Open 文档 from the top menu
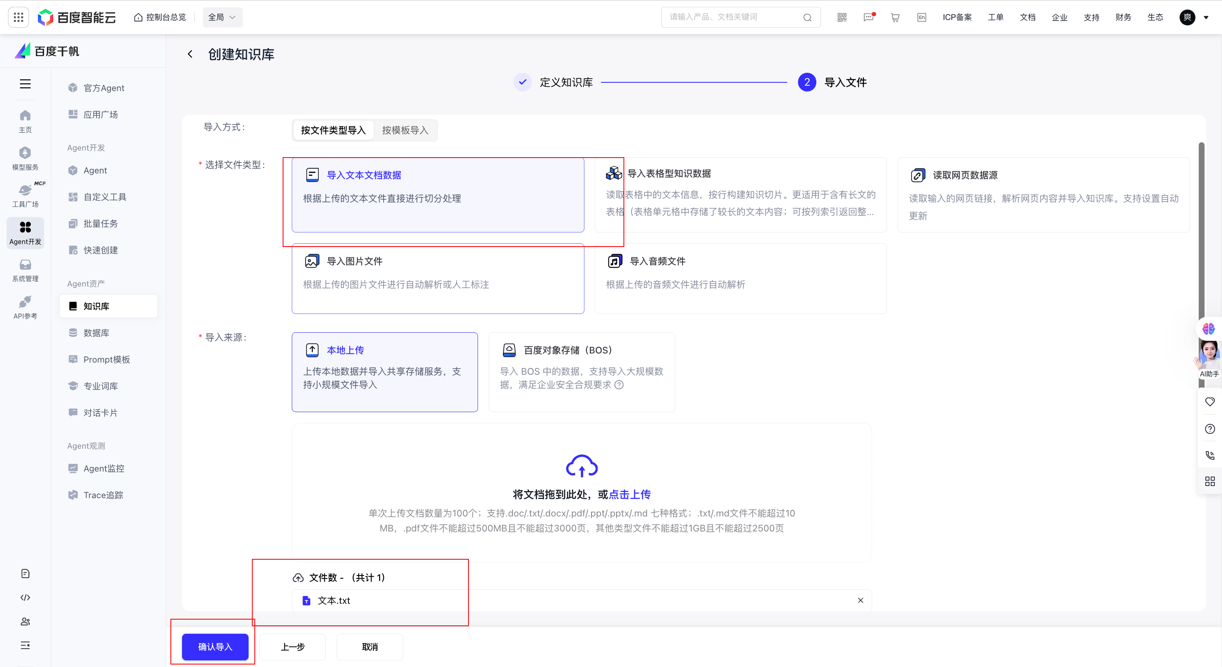The image size is (1222, 667). [1027, 17]
